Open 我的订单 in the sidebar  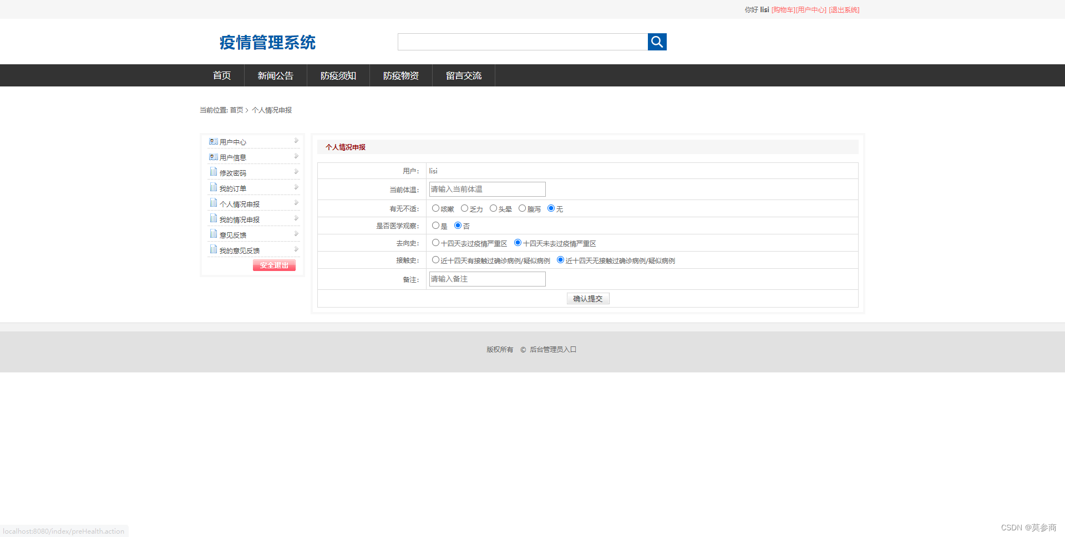pyautogui.click(x=233, y=189)
